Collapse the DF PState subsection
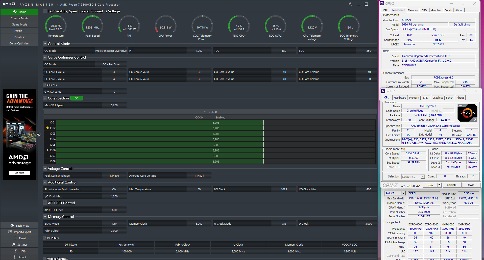Viewport: 484px width, 260px height. 45,238
